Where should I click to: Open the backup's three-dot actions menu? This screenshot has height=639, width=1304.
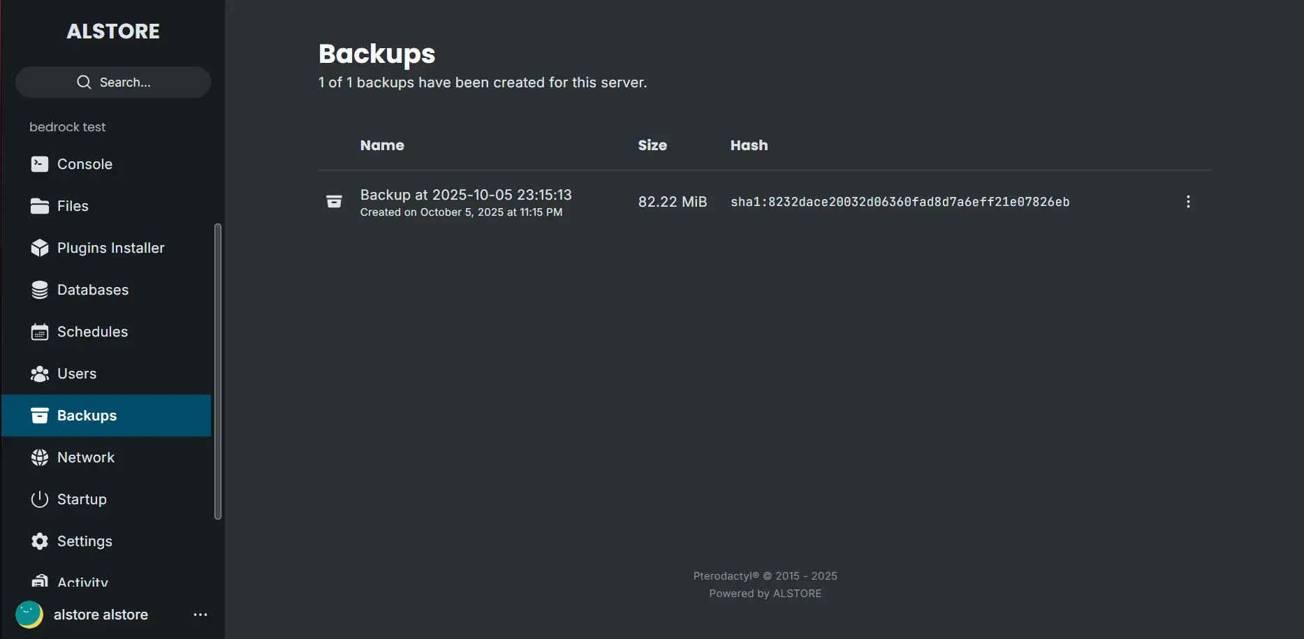click(1188, 201)
